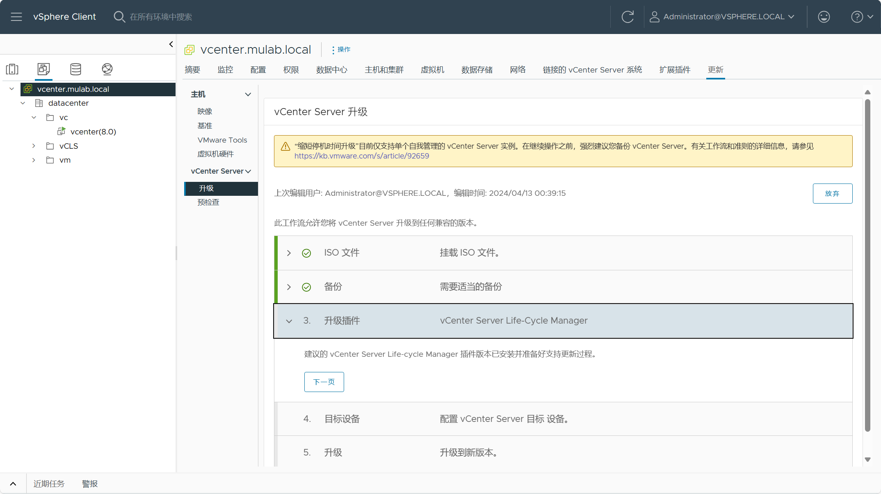The height and width of the screenshot is (494, 881).
Task: Open the 权限 tab
Action: pyautogui.click(x=291, y=70)
